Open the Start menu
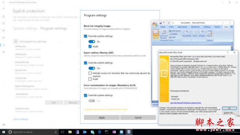The height and width of the screenshot is (135, 240). pos(3,132)
